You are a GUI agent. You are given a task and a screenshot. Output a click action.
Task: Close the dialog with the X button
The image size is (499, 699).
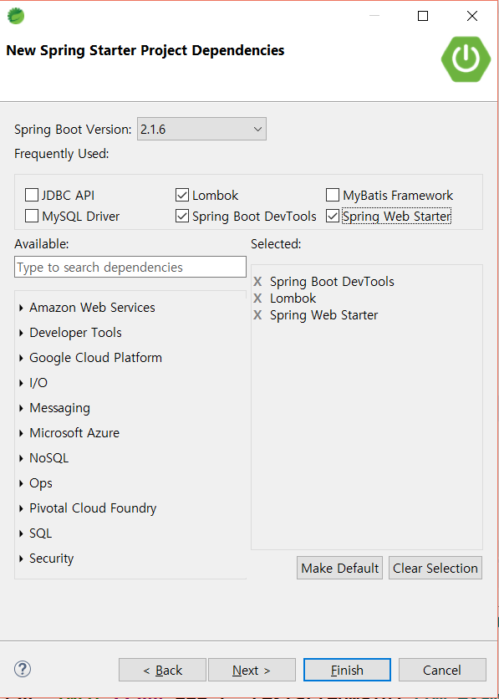[471, 16]
